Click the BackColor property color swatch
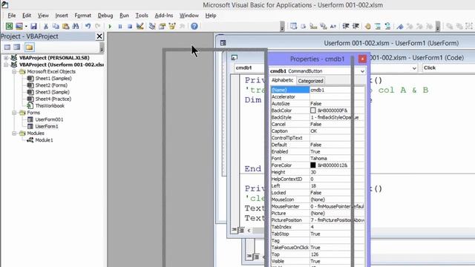The height and width of the screenshot is (267, 475). pyautogui.click(x=313, y=111)
